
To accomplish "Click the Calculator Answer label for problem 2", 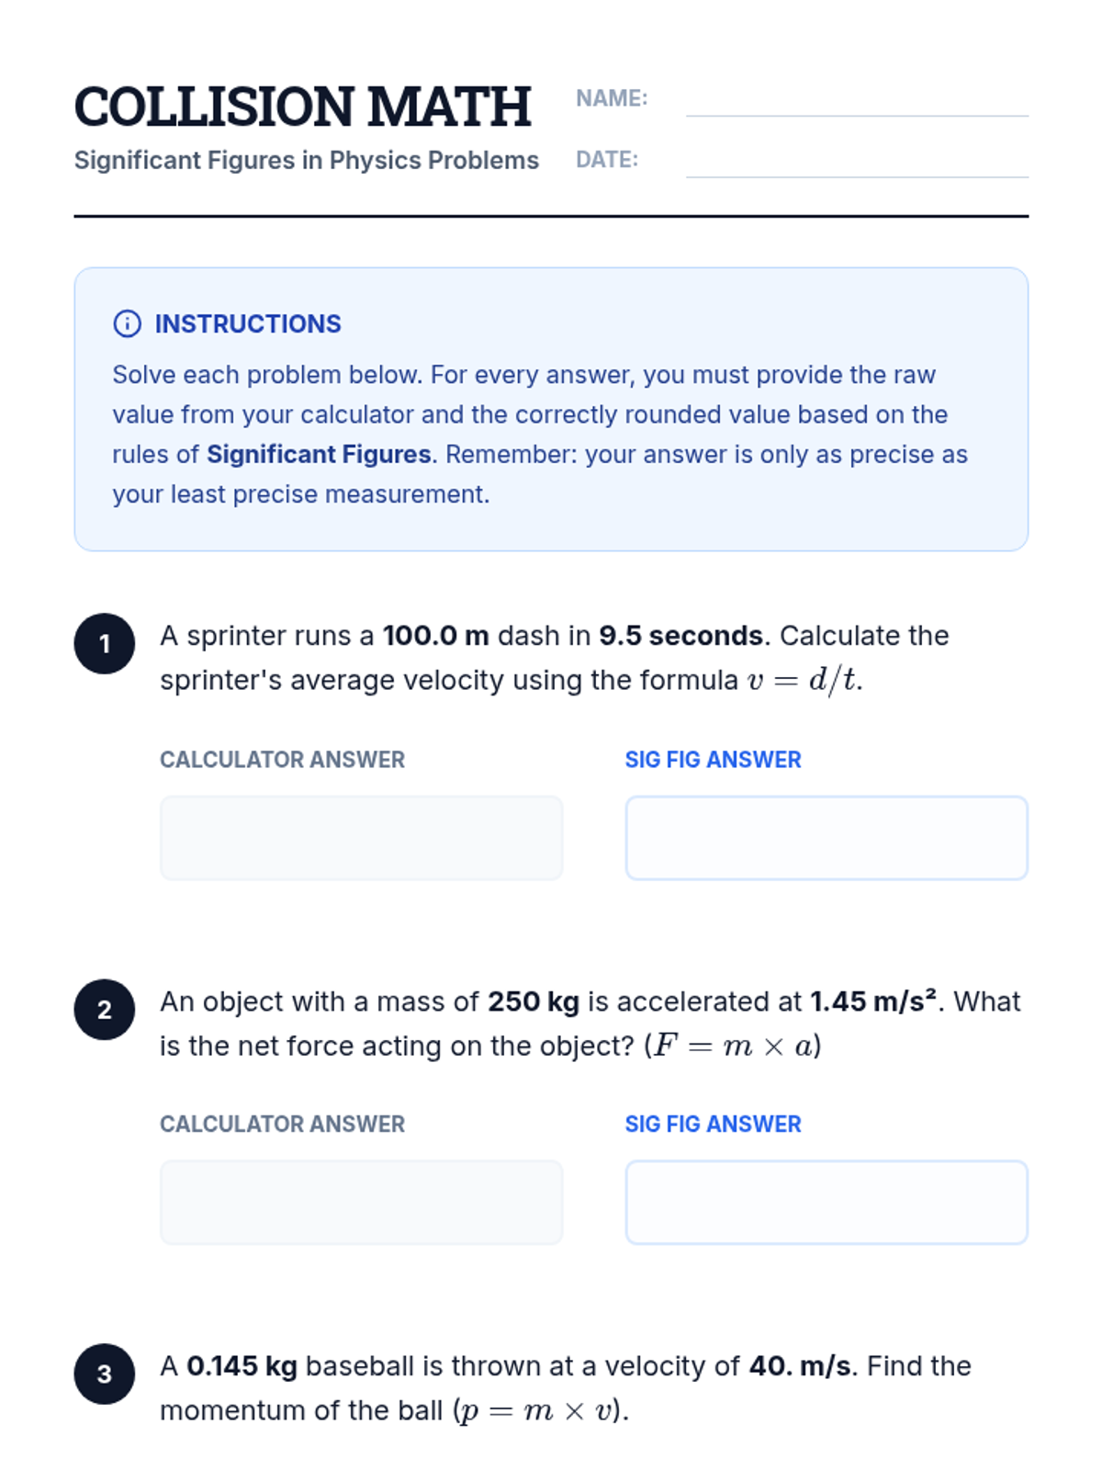I will pos(282,1124).
